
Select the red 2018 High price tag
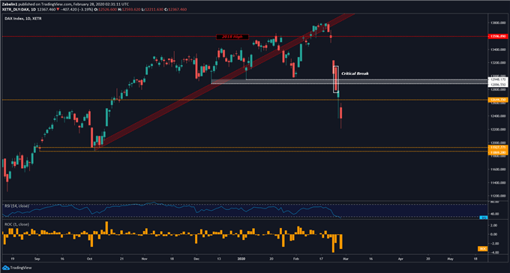[x=498, y=37]
